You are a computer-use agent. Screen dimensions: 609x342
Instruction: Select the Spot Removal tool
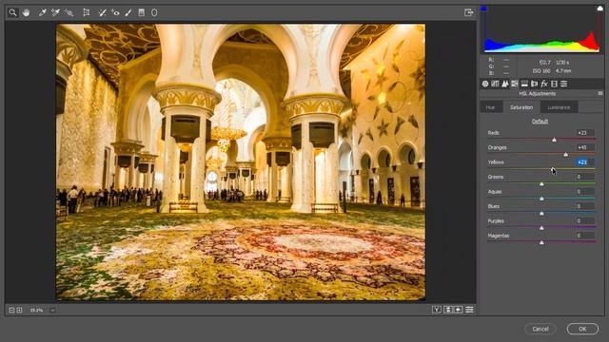[102, 12]
